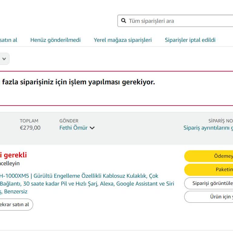The height and width of the screenshot is (233, 233).
Task: Open 'Sipariş ayrıntılarını' details link
Action: [208, 128]
